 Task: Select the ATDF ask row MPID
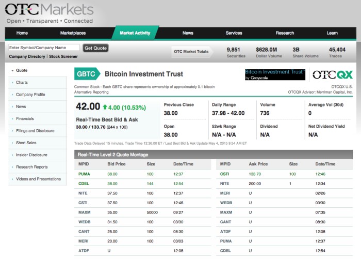(225, 232)
